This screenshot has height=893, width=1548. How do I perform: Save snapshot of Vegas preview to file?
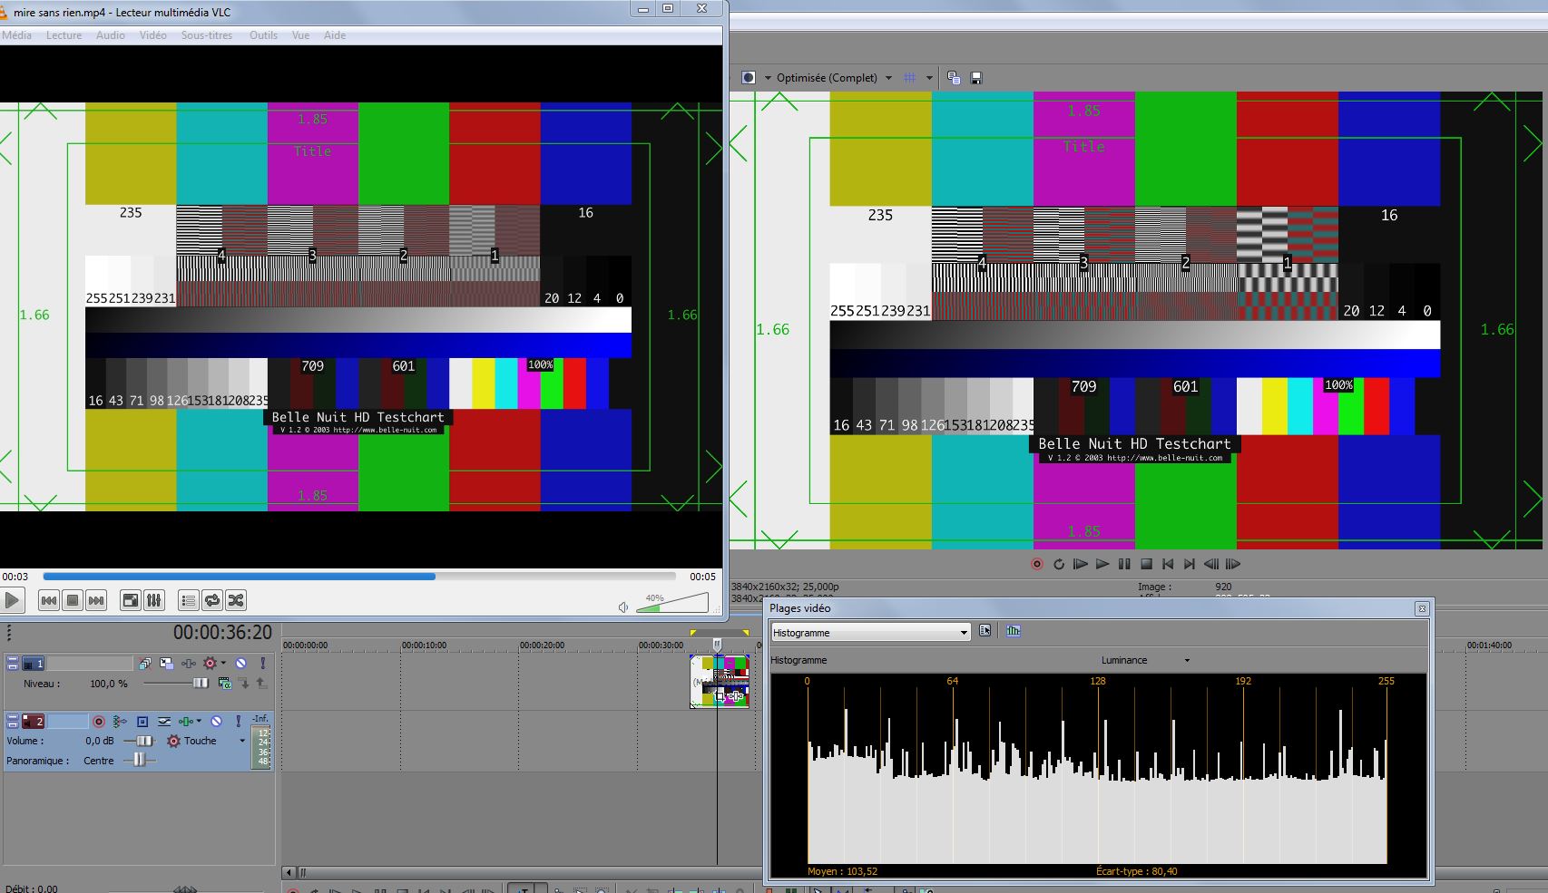pos(976,78)
